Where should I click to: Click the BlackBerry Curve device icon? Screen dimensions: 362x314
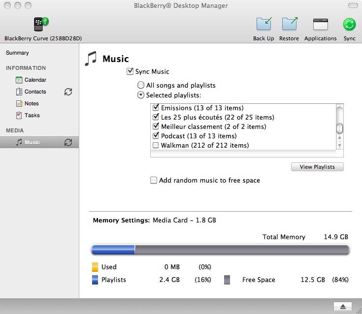click(41, 24)
